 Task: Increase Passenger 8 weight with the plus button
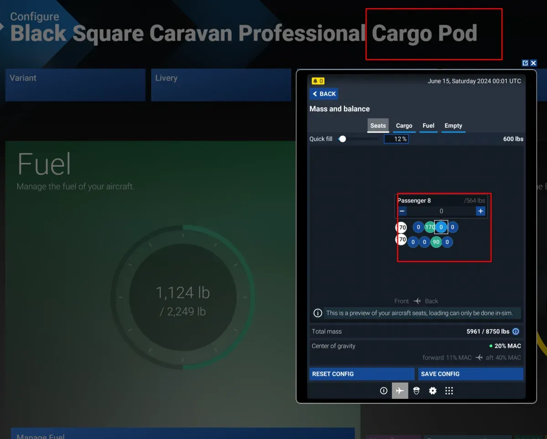[x=480, y=211]
